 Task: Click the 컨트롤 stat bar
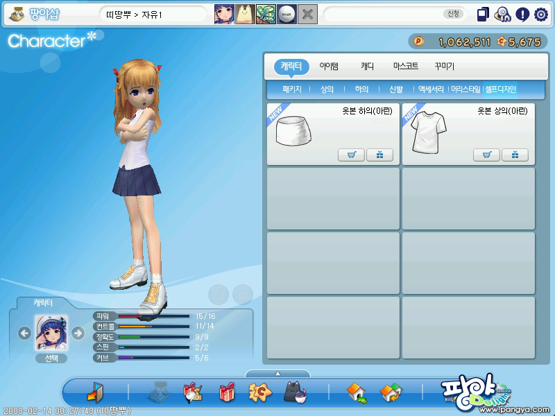coord(154,327)
